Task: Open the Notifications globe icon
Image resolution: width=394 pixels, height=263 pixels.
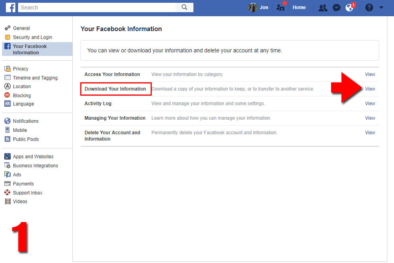Action: pos(349,7)
